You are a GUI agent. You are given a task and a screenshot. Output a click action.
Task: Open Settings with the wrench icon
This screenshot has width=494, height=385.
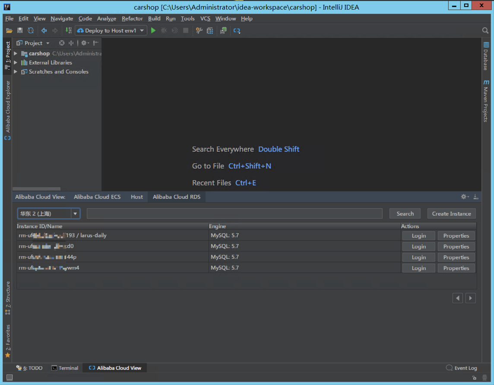(199, 31)
